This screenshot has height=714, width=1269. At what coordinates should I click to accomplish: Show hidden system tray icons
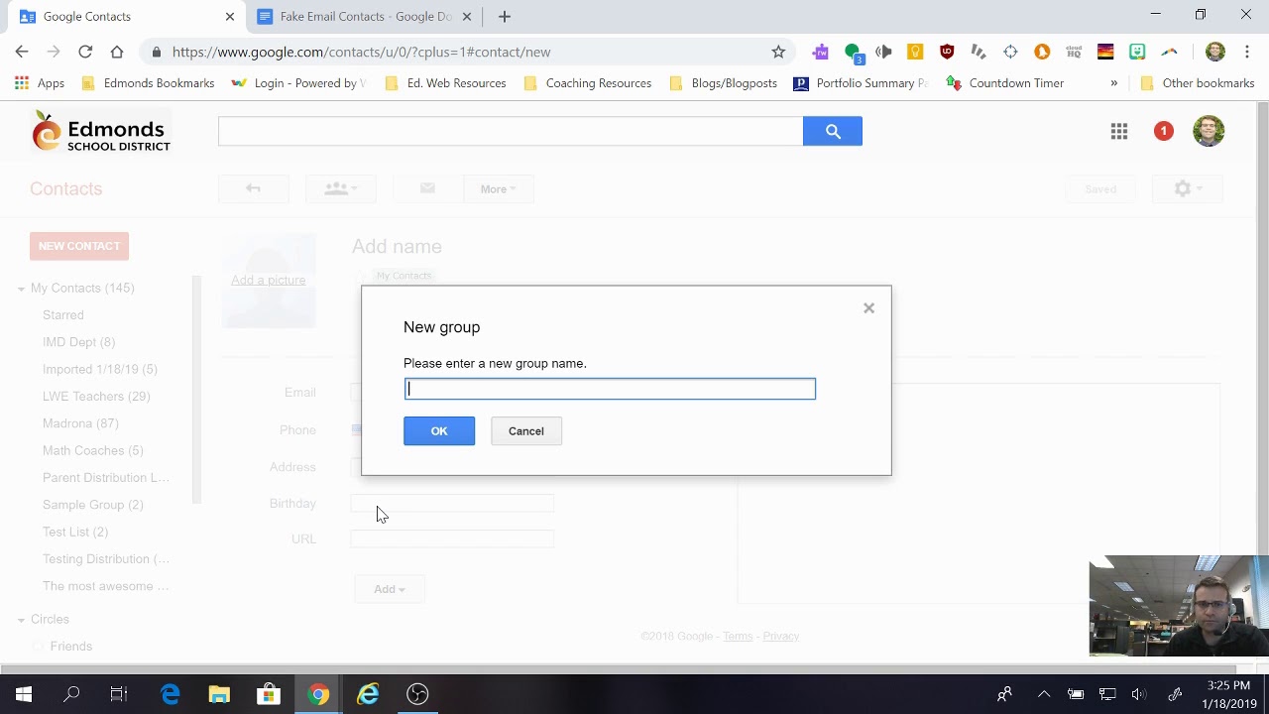(1044, 694)
